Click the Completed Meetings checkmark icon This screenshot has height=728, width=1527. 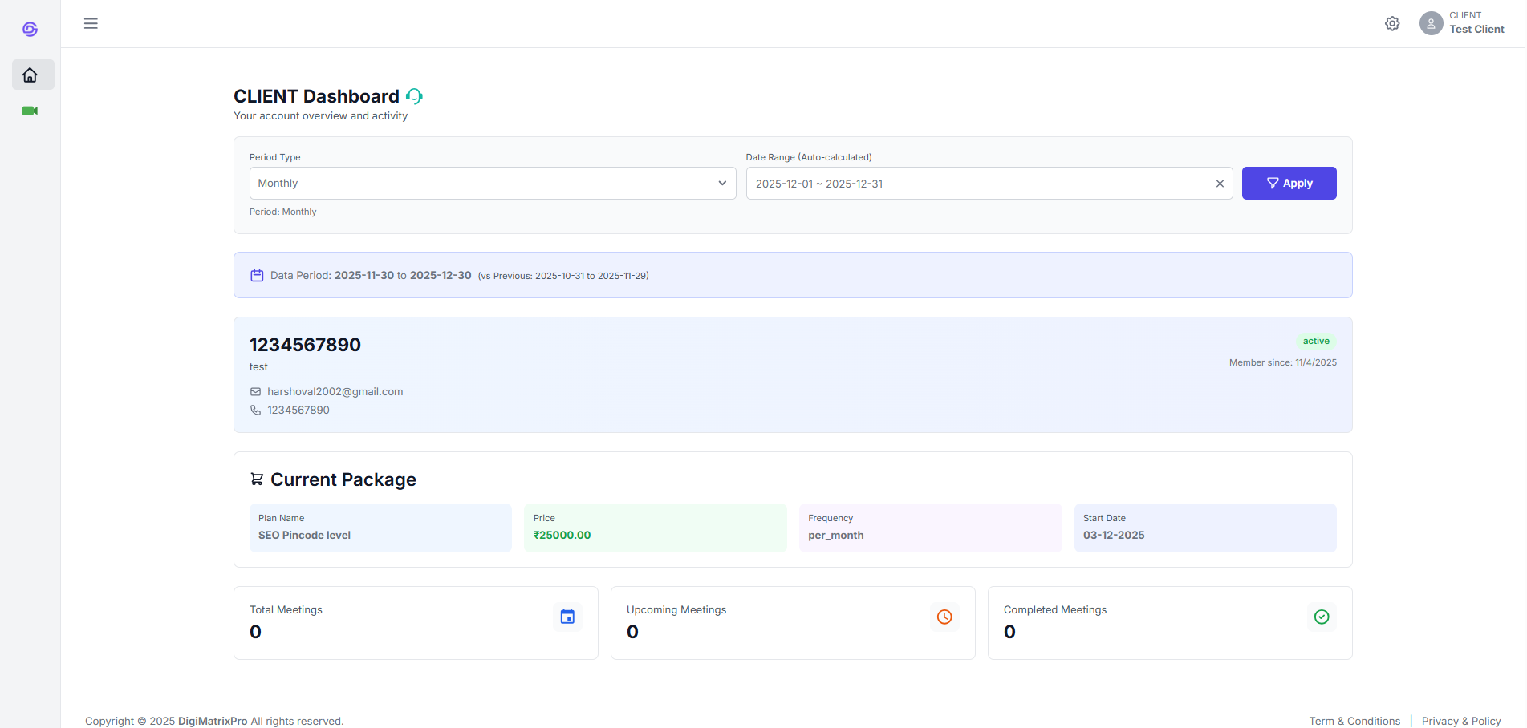coord(1322,617)
